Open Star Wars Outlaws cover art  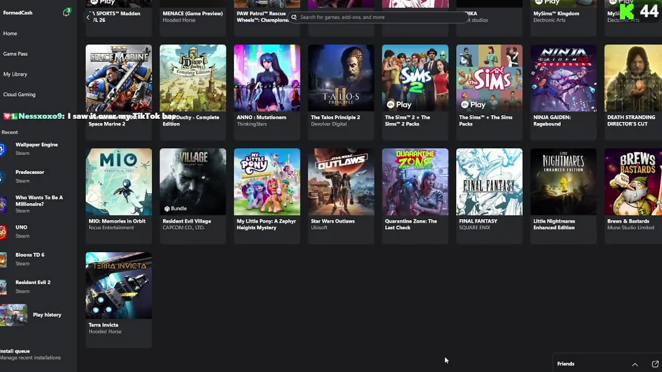341,182
